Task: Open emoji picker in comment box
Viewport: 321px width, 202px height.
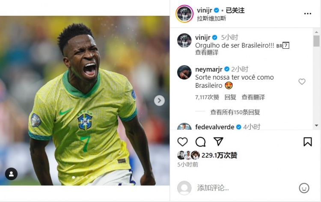Action: pos(304,188)
